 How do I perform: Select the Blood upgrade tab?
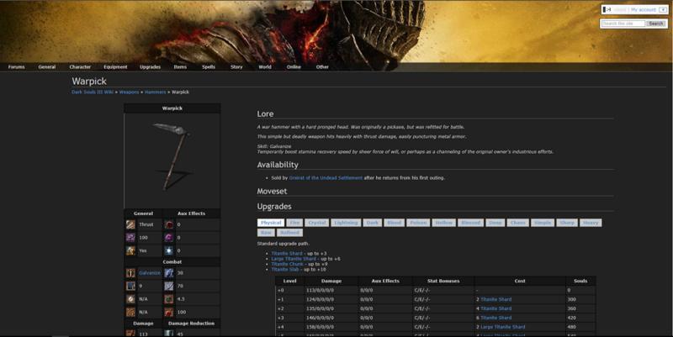click(394, 223)
